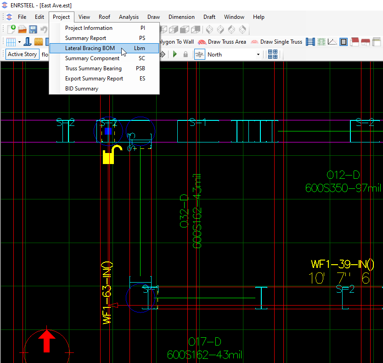Click the Active Story label button

coord(22,54)
